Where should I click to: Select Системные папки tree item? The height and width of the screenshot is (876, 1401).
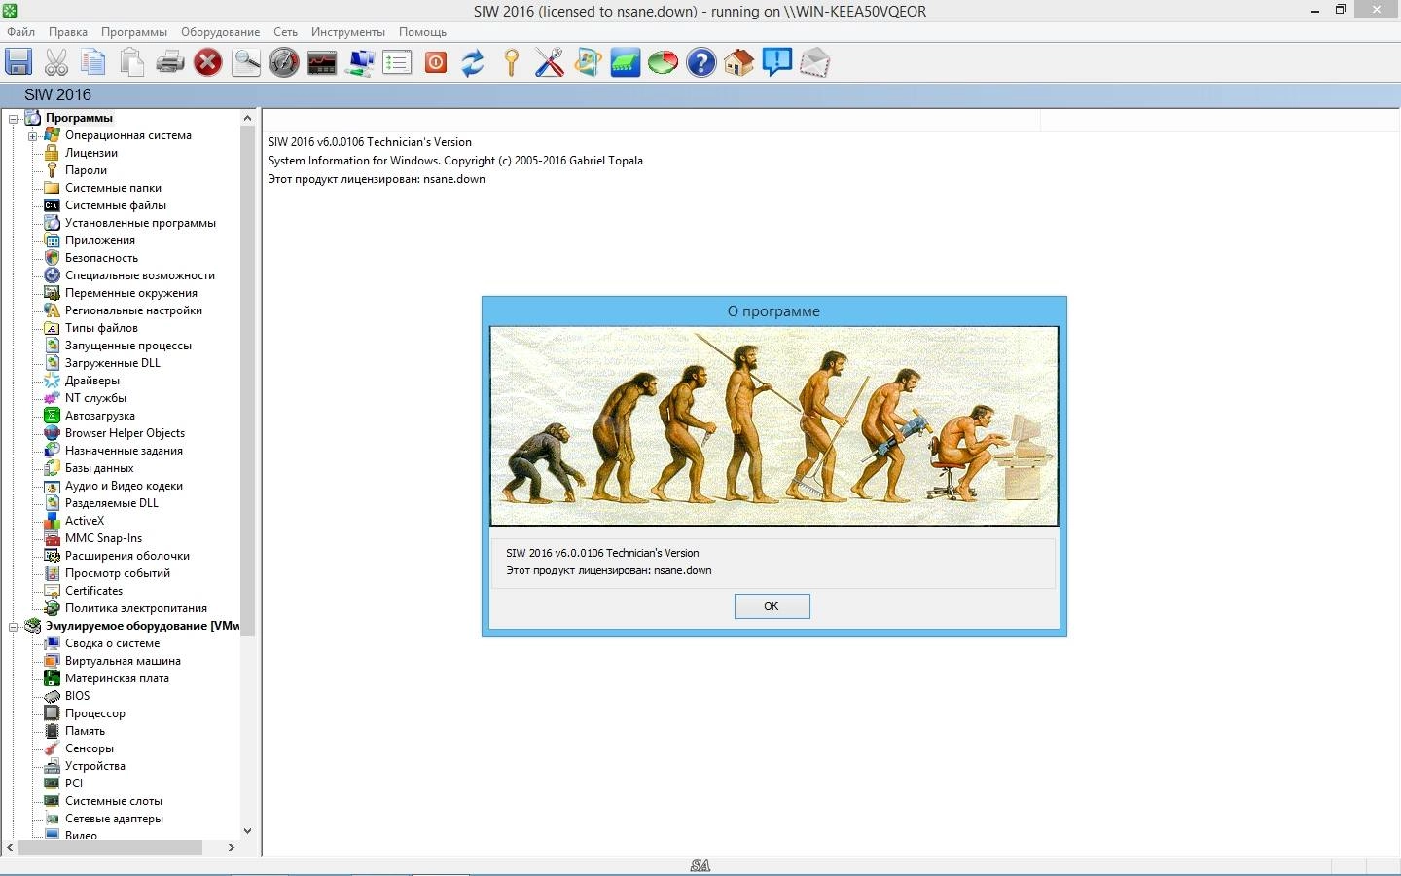(113, 188)
